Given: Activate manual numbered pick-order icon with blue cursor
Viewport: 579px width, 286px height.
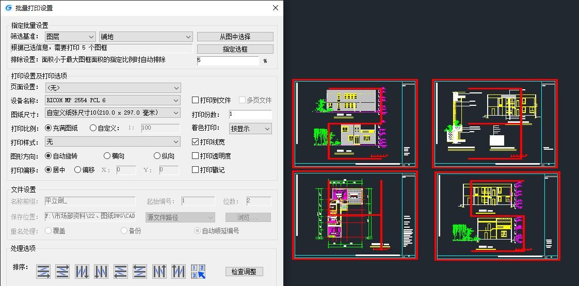Looking at the screenshot, I should point(198,272).
